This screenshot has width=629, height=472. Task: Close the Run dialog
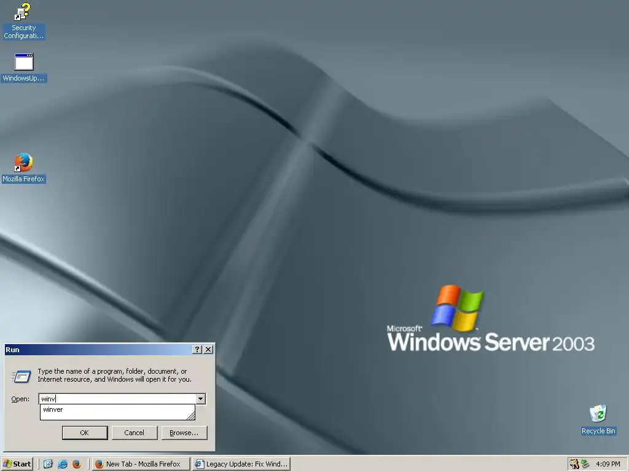click(x=208, y=350)
